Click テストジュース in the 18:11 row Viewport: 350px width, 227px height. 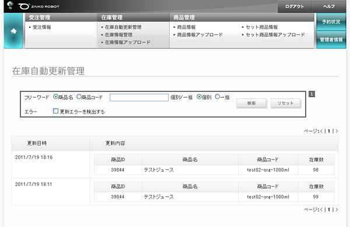[x=159, y=197]
